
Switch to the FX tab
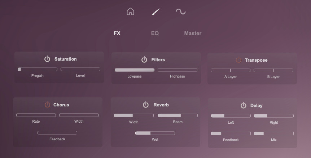point(117,33)
